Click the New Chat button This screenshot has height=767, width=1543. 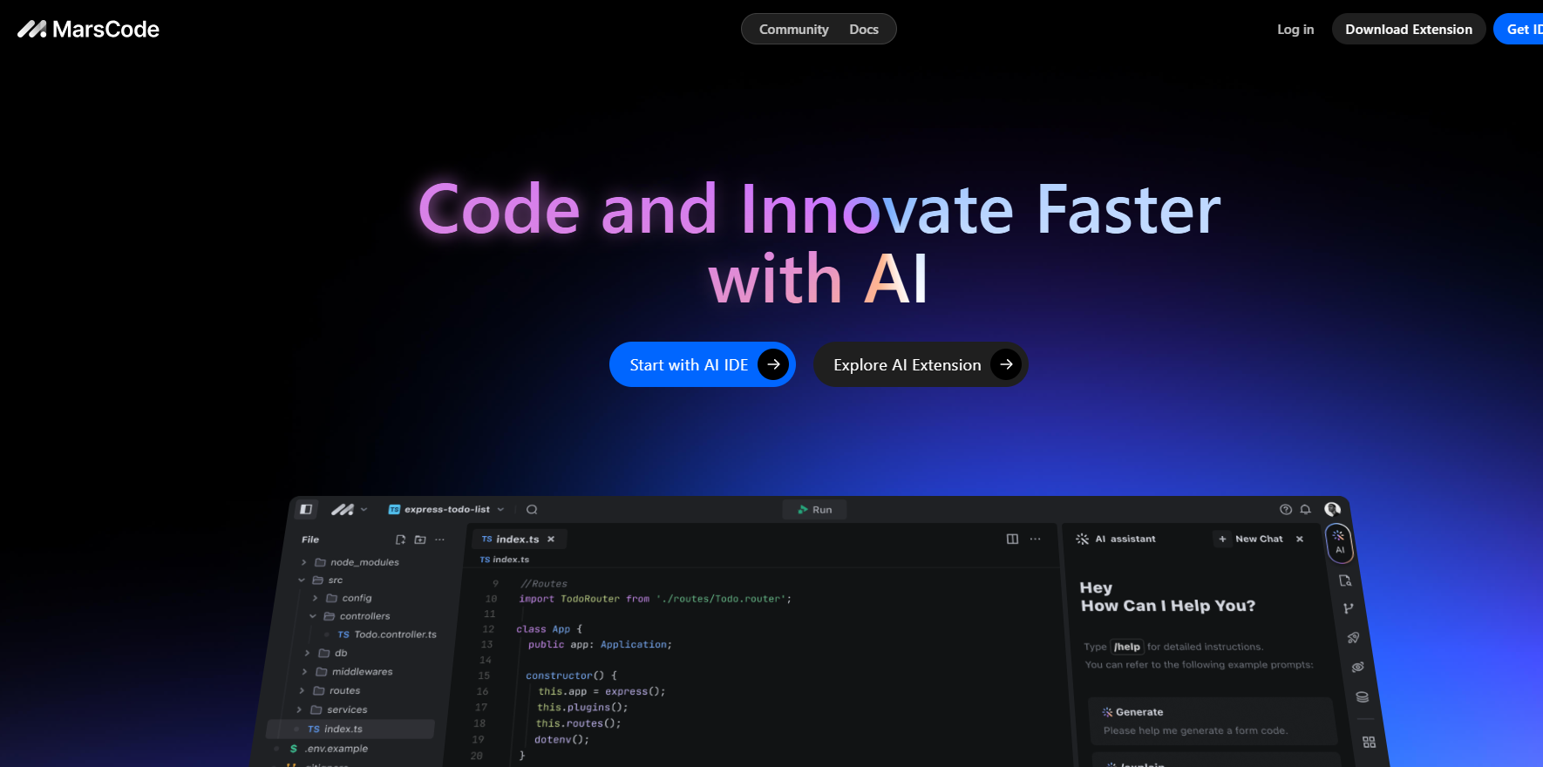tap(1251, 539)
